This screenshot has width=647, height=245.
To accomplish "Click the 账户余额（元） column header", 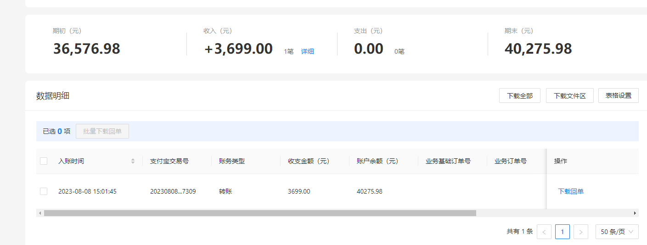I will tap(377, 161).
